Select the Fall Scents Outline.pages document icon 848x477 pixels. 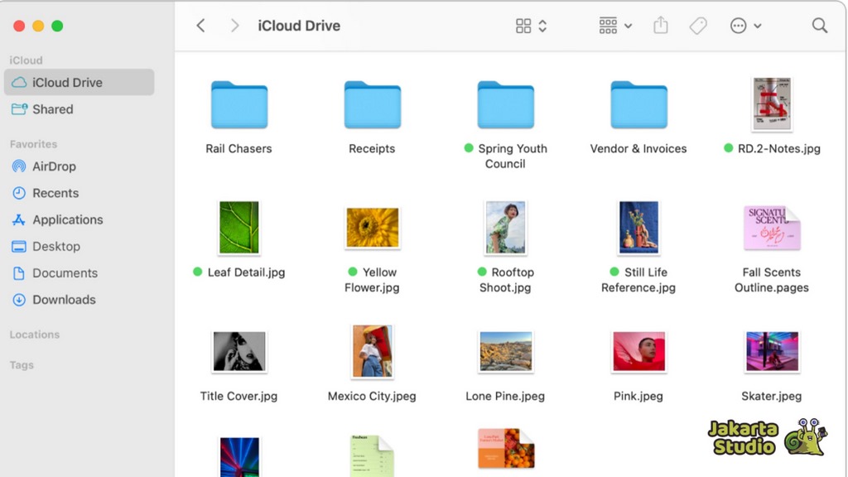772,228
